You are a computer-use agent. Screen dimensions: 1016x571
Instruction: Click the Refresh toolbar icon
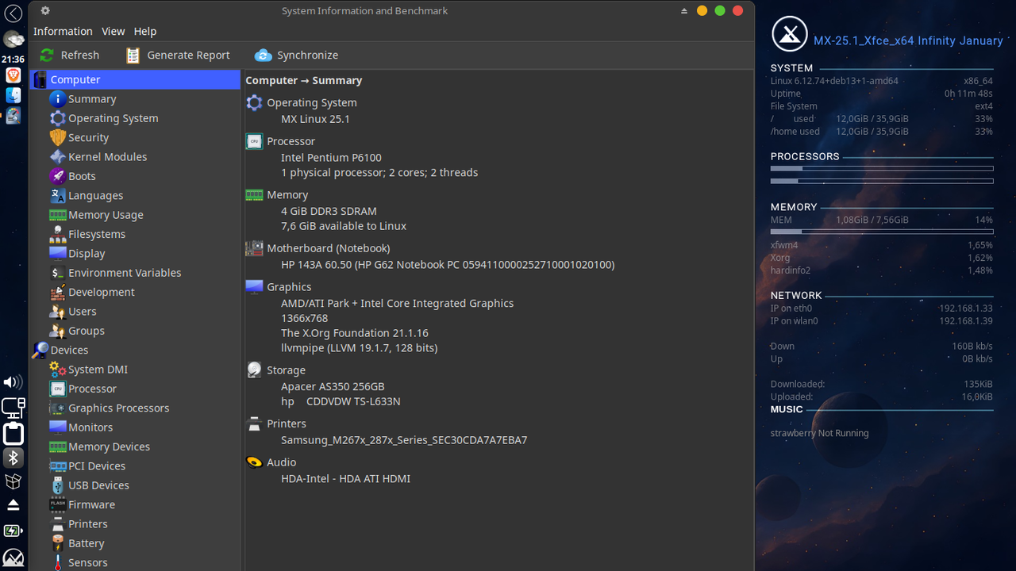47,55
